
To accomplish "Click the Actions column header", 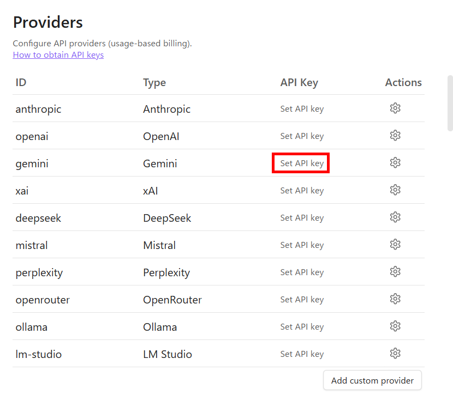I will (x=403, y=82).
